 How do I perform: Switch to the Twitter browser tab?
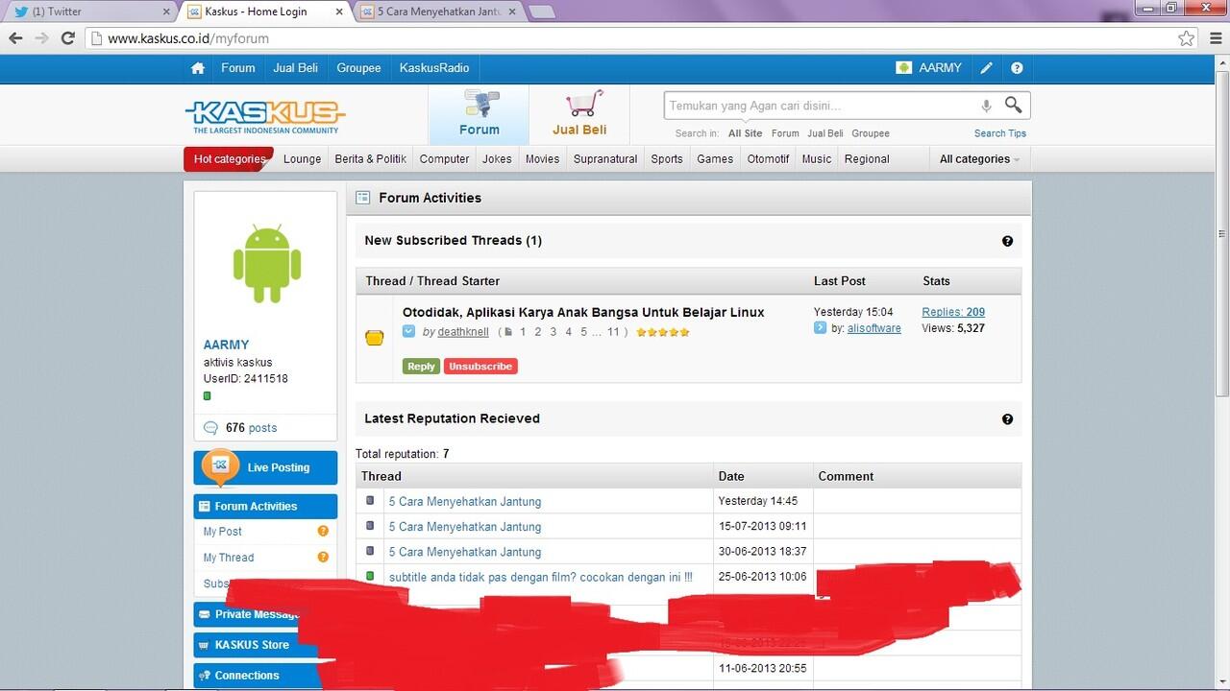point(89,12)
